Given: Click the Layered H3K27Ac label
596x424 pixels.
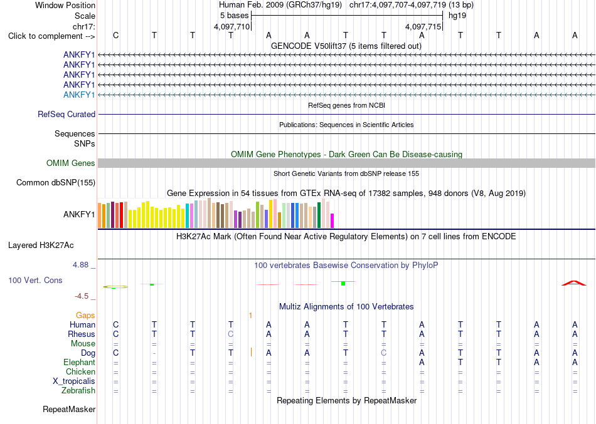Looking at the screenshot, I should (41, 246).
